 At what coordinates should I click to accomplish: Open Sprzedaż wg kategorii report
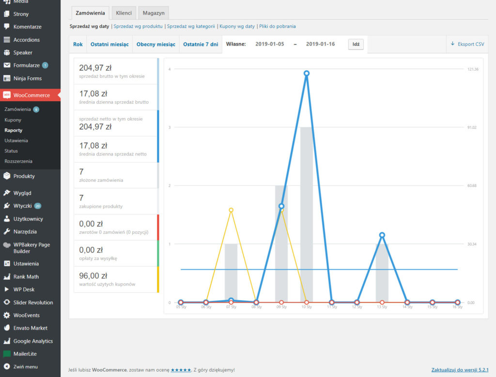[191, 26]
